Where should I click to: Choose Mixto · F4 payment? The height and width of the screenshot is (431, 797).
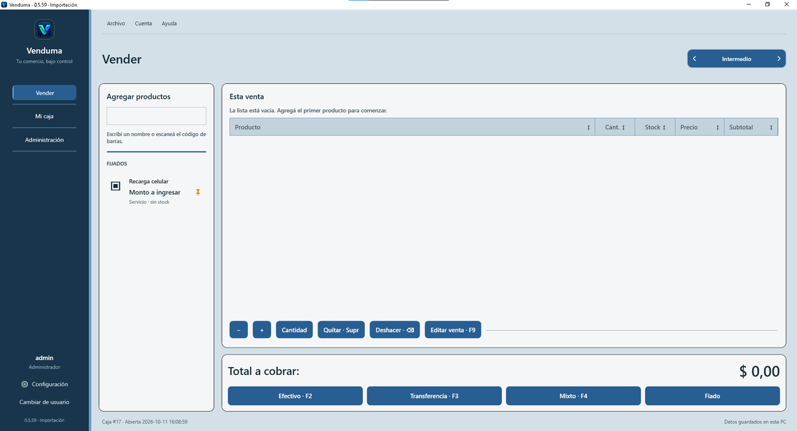pos(573,396)
